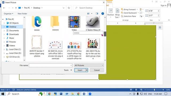
Task: Click the file list scrollbar thumb
Action: coord(105,34)
